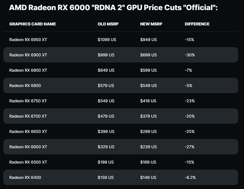The height and width of the screenshot is (189, 244).
Task: Click the Radeon RX 6600 XT row
Action: click(x=121, y=147)
